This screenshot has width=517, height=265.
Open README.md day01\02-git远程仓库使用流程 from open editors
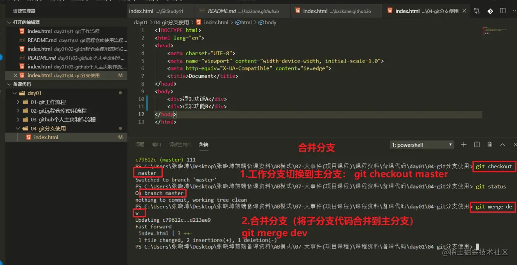[x=66, y=40]
